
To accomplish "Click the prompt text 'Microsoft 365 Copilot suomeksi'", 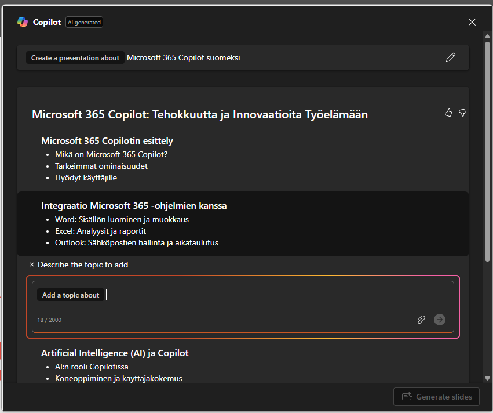I will click(x=183, y=58).
